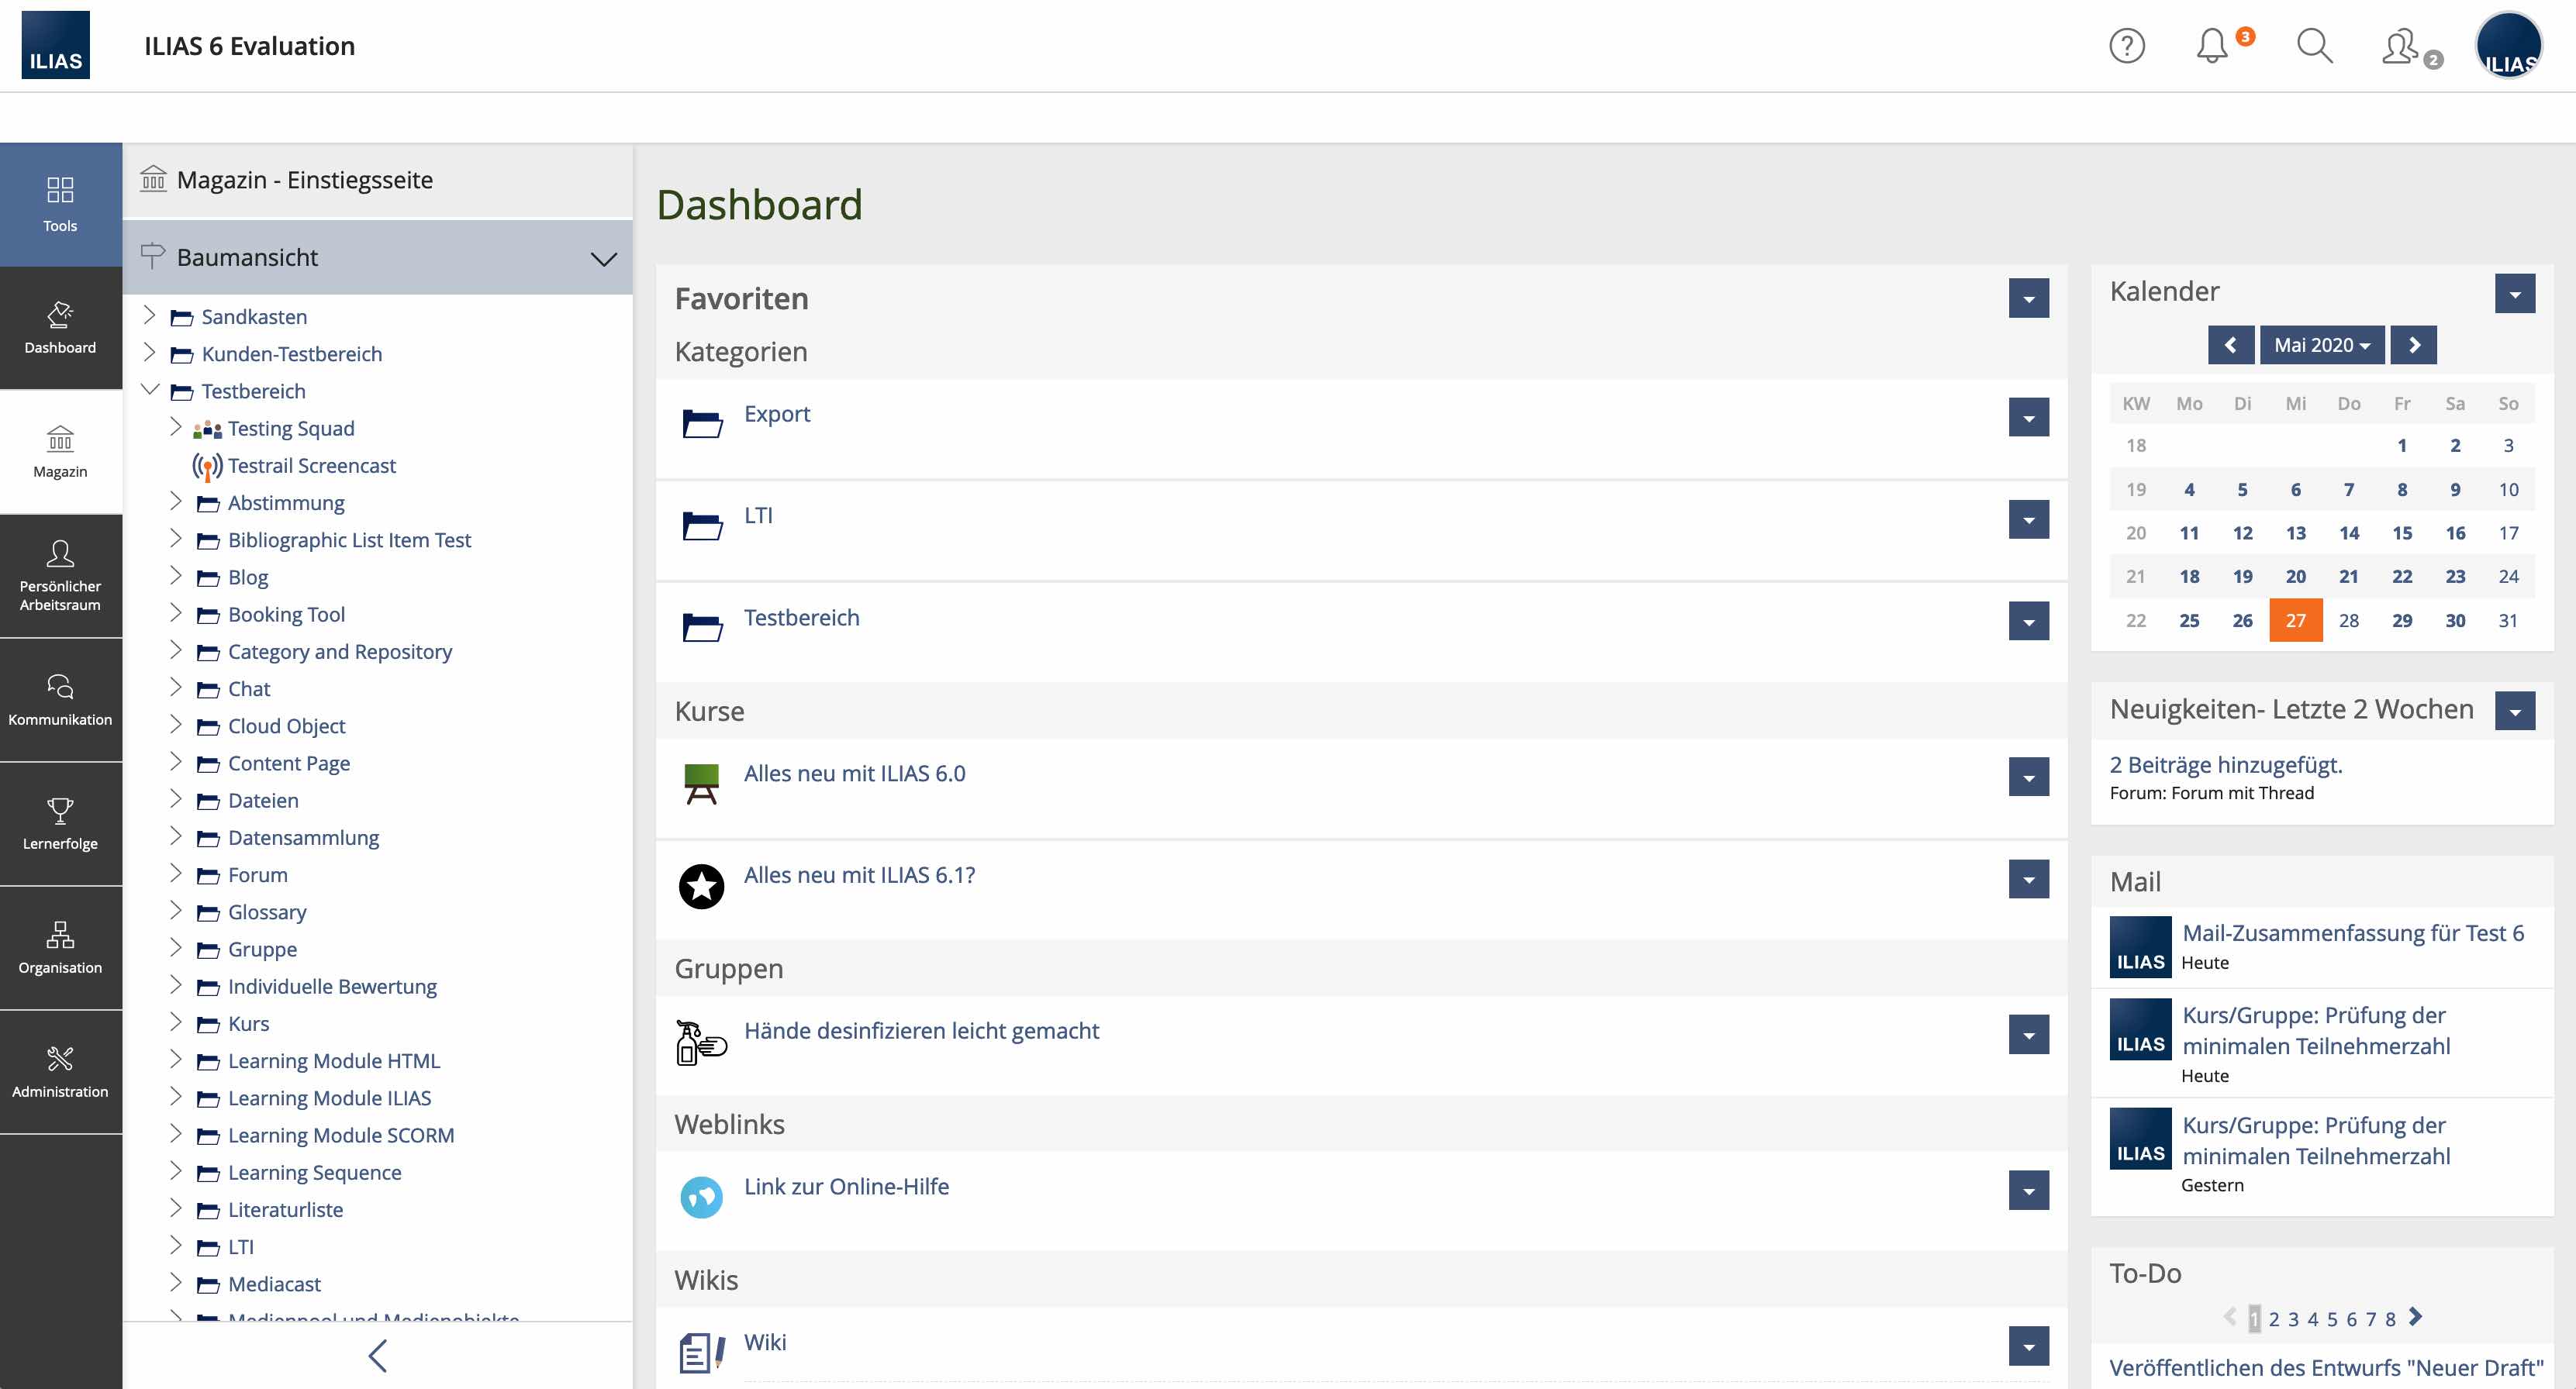Open actions dropdown for Export category
The width and height of the screenshot is (2576, 1389).
(2028, 418)
